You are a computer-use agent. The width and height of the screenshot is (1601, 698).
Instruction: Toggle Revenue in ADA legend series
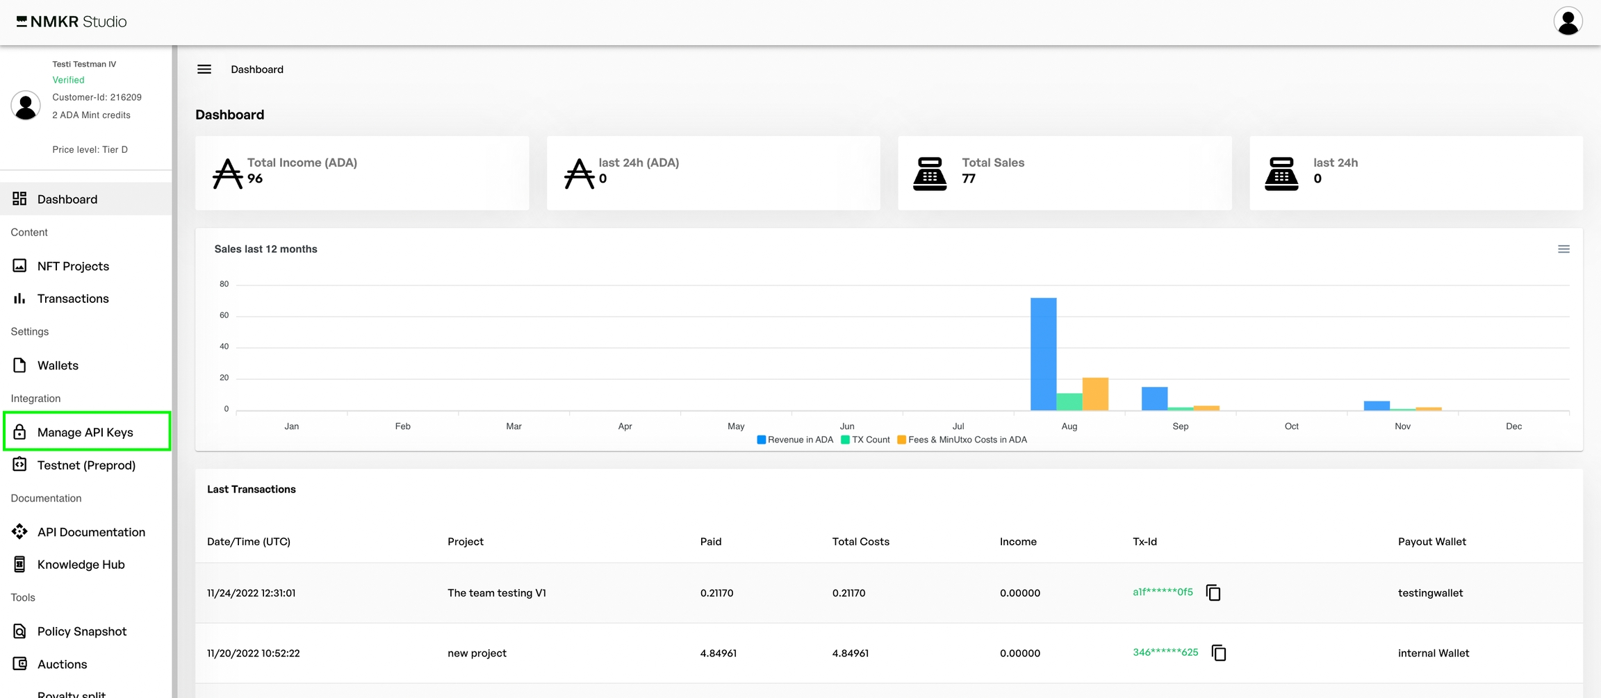coord(795,440)
